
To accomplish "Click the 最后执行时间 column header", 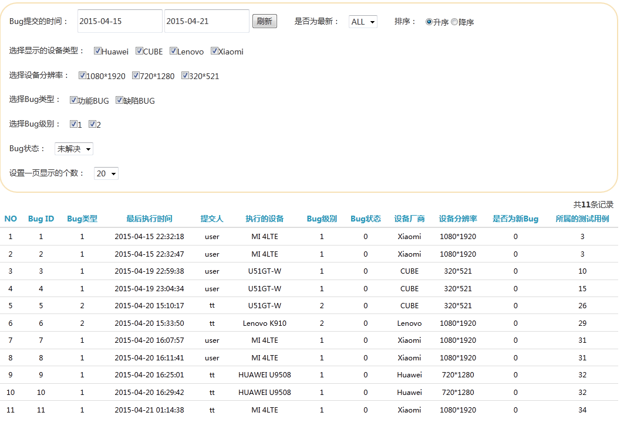I will (149, 219).
